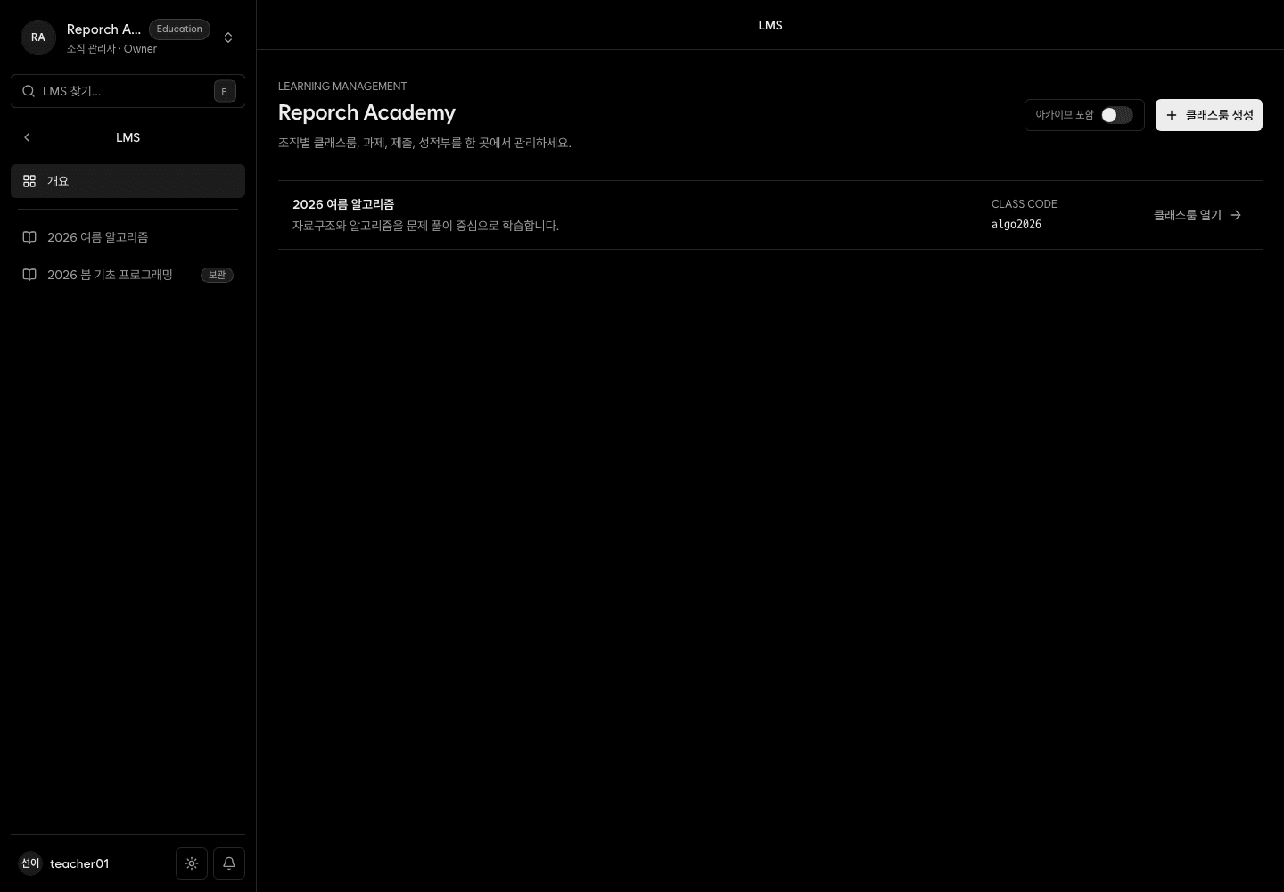This screenshot has width=1284, height=892.
Task: Click the 조직 관리자 · Owner role text
Action: (x=111, y=49)
